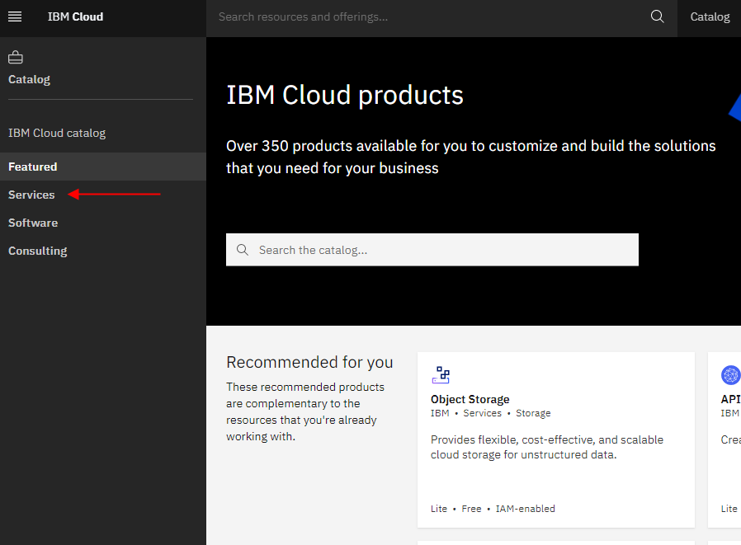Open the hamburger navigation menu
The image size is (741, 545).
(x=15, y=17)
